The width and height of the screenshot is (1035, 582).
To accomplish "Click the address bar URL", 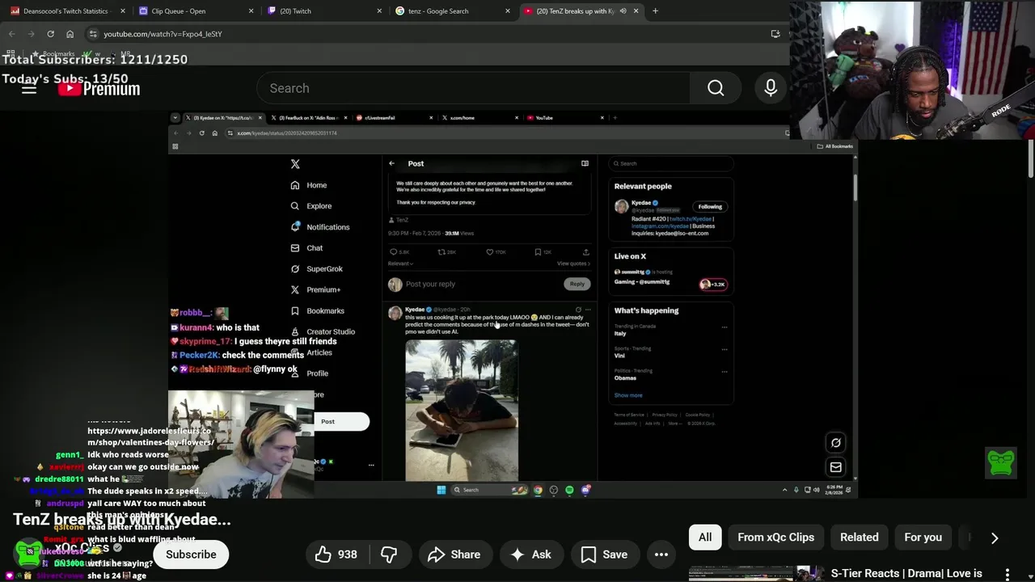I will pos(163,34).
